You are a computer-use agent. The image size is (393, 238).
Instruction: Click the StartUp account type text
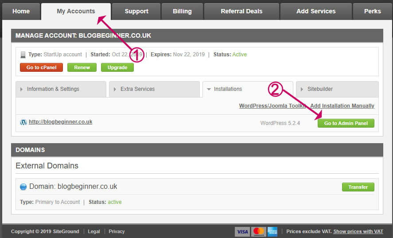tap(62, 55)
